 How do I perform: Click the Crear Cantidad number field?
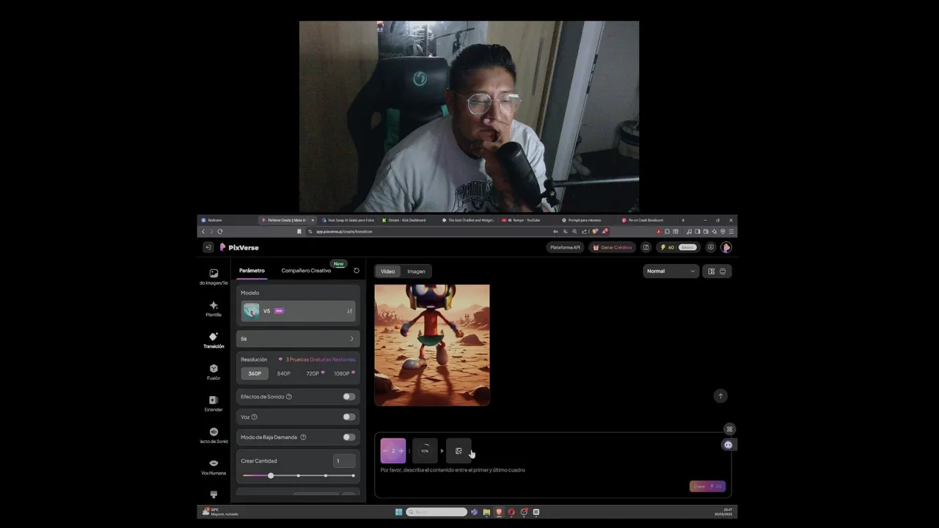tap(344, 461)
